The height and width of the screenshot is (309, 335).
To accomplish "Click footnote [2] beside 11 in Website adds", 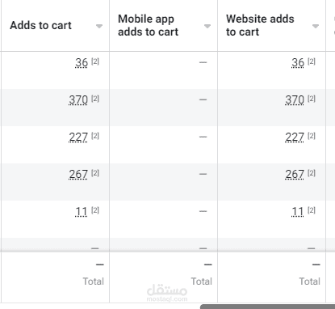I will tap(312, 210).
